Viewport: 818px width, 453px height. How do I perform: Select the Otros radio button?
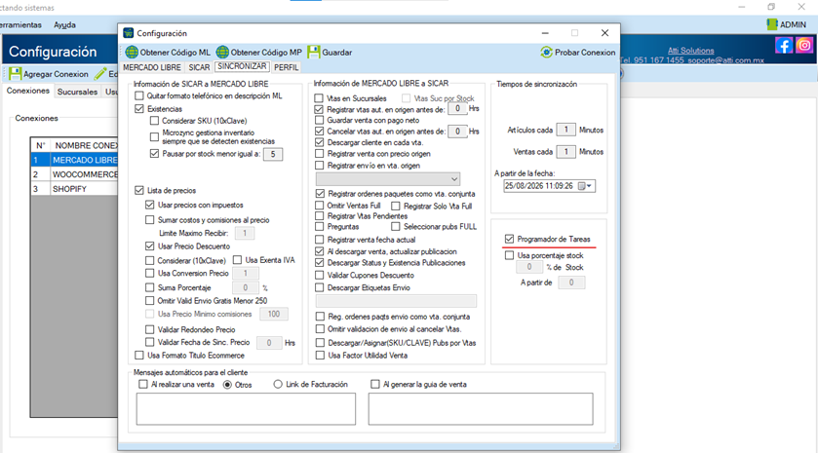[227, 385]
